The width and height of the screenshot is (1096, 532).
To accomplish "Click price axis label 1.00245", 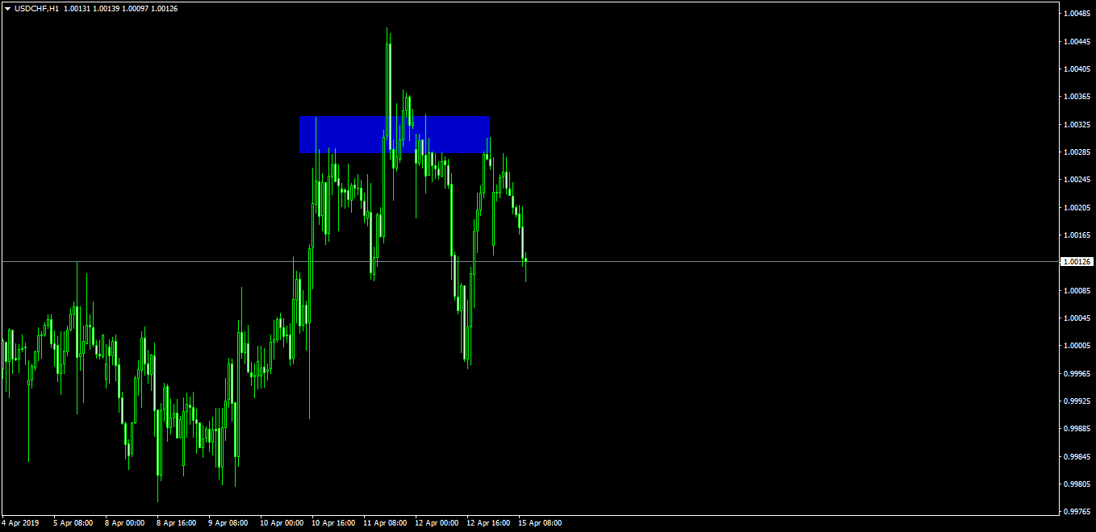I will 1077,180.
